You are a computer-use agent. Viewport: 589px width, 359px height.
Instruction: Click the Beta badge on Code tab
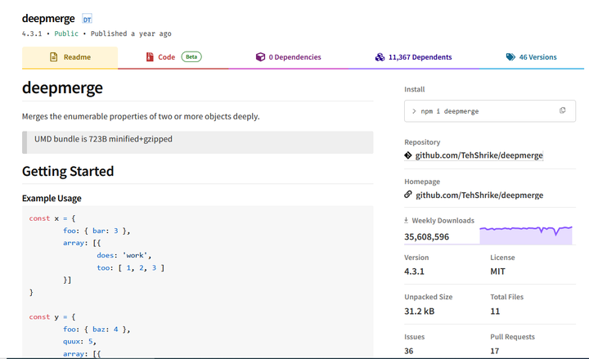point(191,57)
